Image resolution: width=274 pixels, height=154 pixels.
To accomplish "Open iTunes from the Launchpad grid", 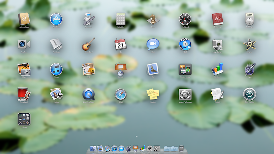I will (56, 69).
